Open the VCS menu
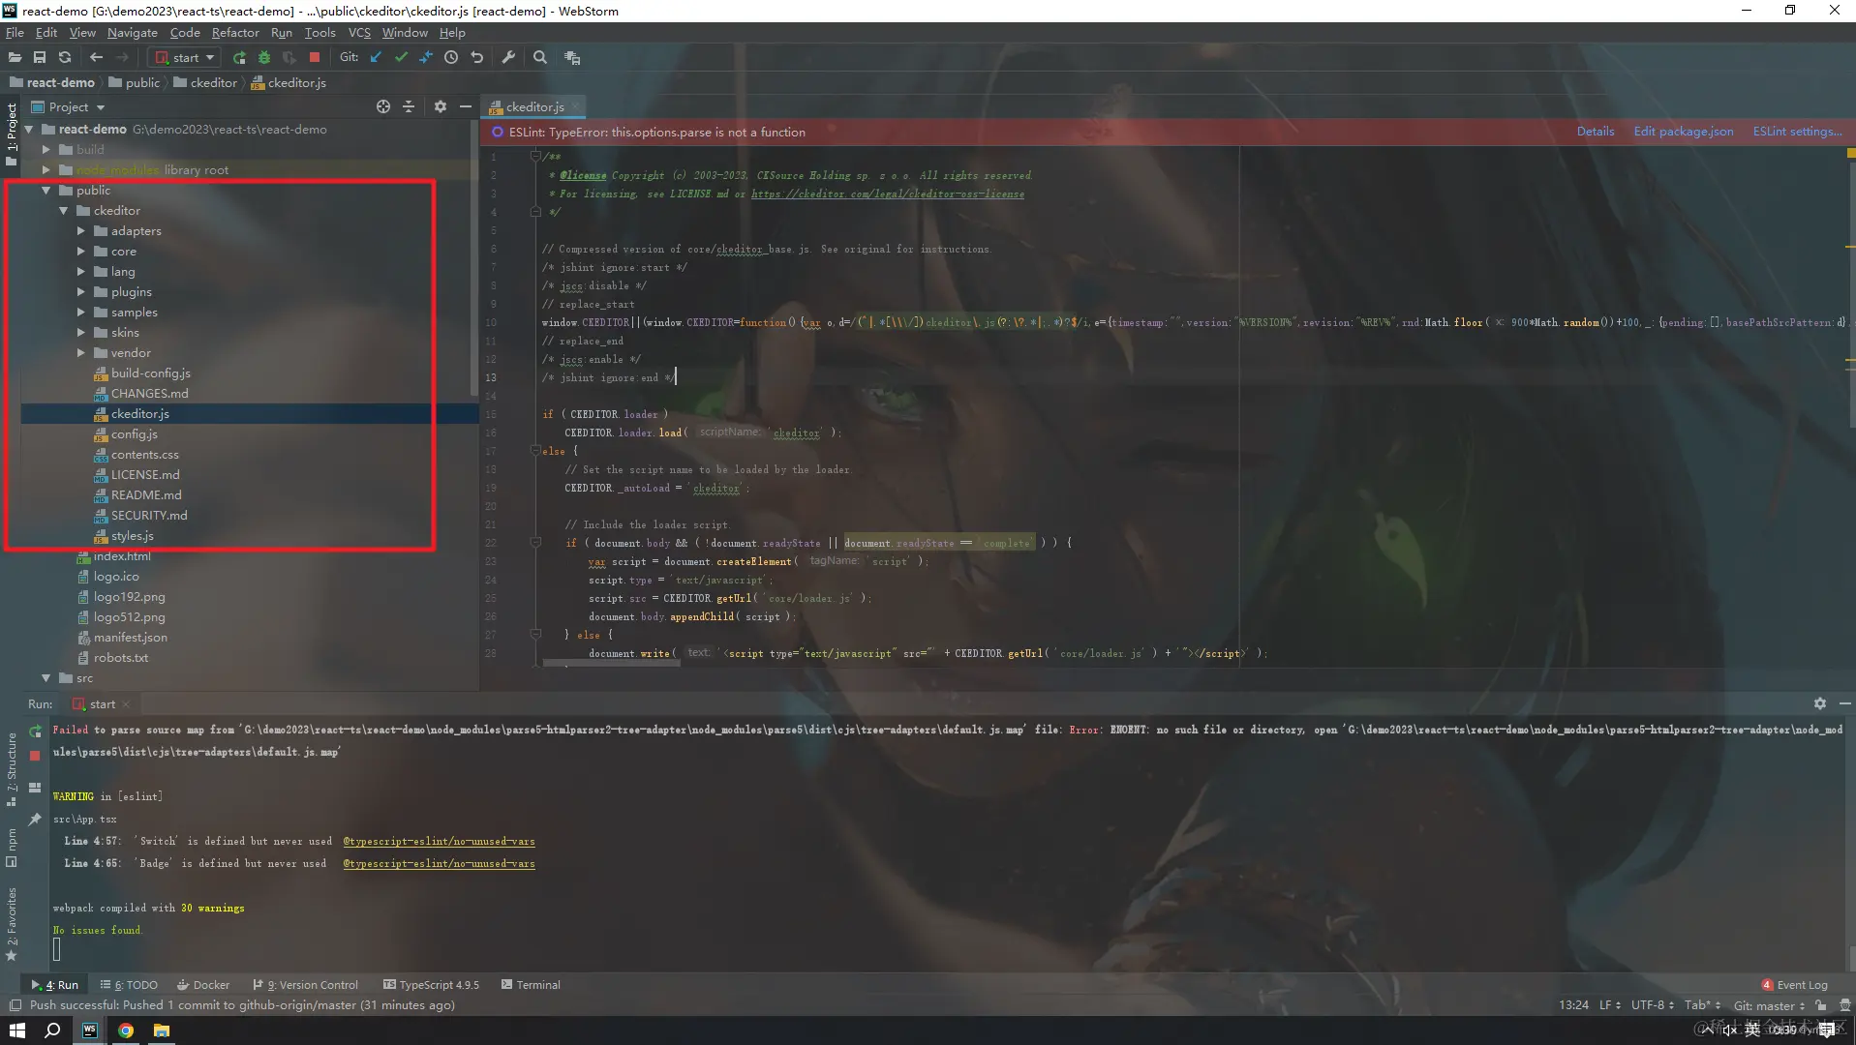 359,33
